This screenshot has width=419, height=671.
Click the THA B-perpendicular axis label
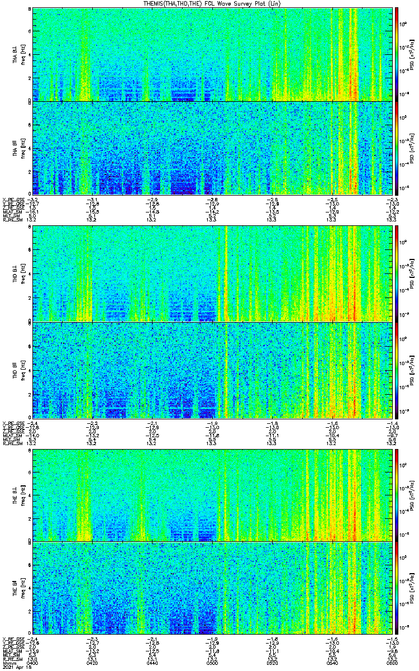click(x=16, y=54)
